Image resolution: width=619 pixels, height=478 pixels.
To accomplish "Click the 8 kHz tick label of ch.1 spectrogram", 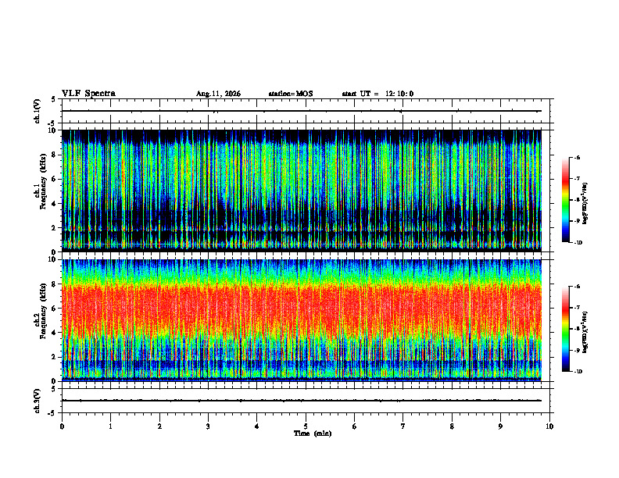I will point(55,155).
